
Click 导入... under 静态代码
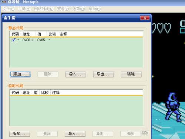pyautogui.click(x=75, y=74)
